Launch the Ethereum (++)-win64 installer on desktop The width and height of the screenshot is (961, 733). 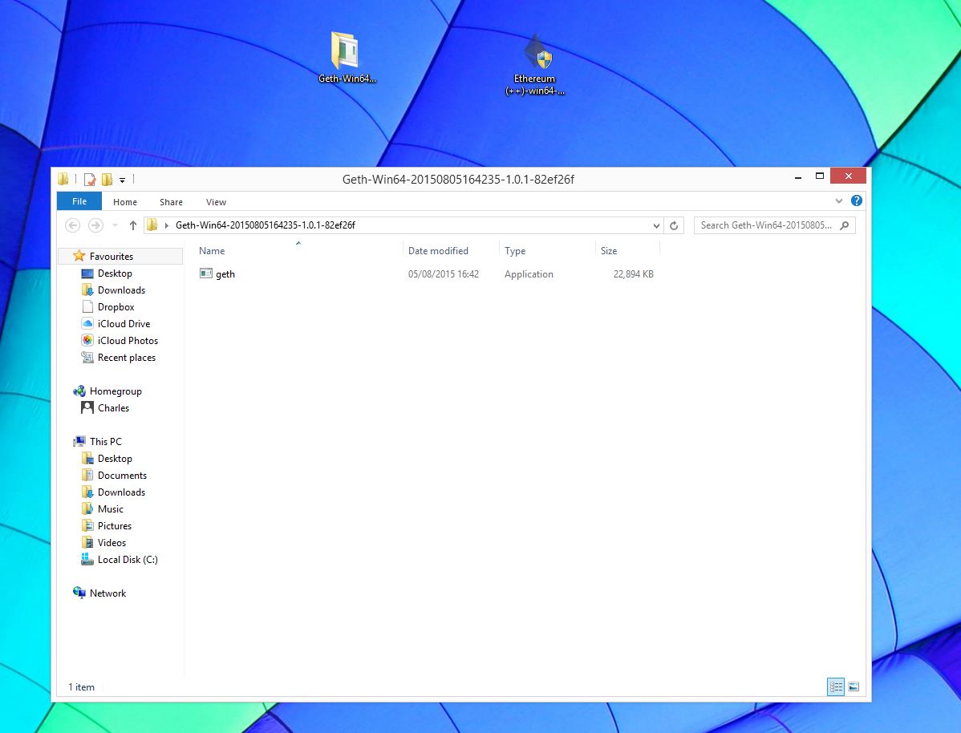pos(534,66)
